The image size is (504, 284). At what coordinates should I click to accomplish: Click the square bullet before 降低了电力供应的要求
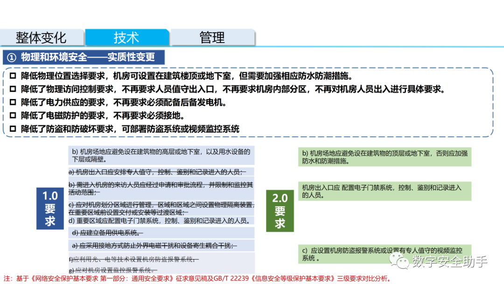click(13, 102)
